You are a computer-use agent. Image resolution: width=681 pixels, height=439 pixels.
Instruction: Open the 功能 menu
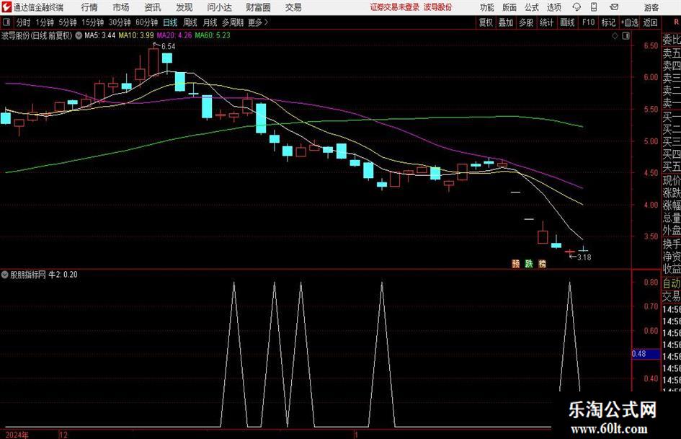point(487,7)
